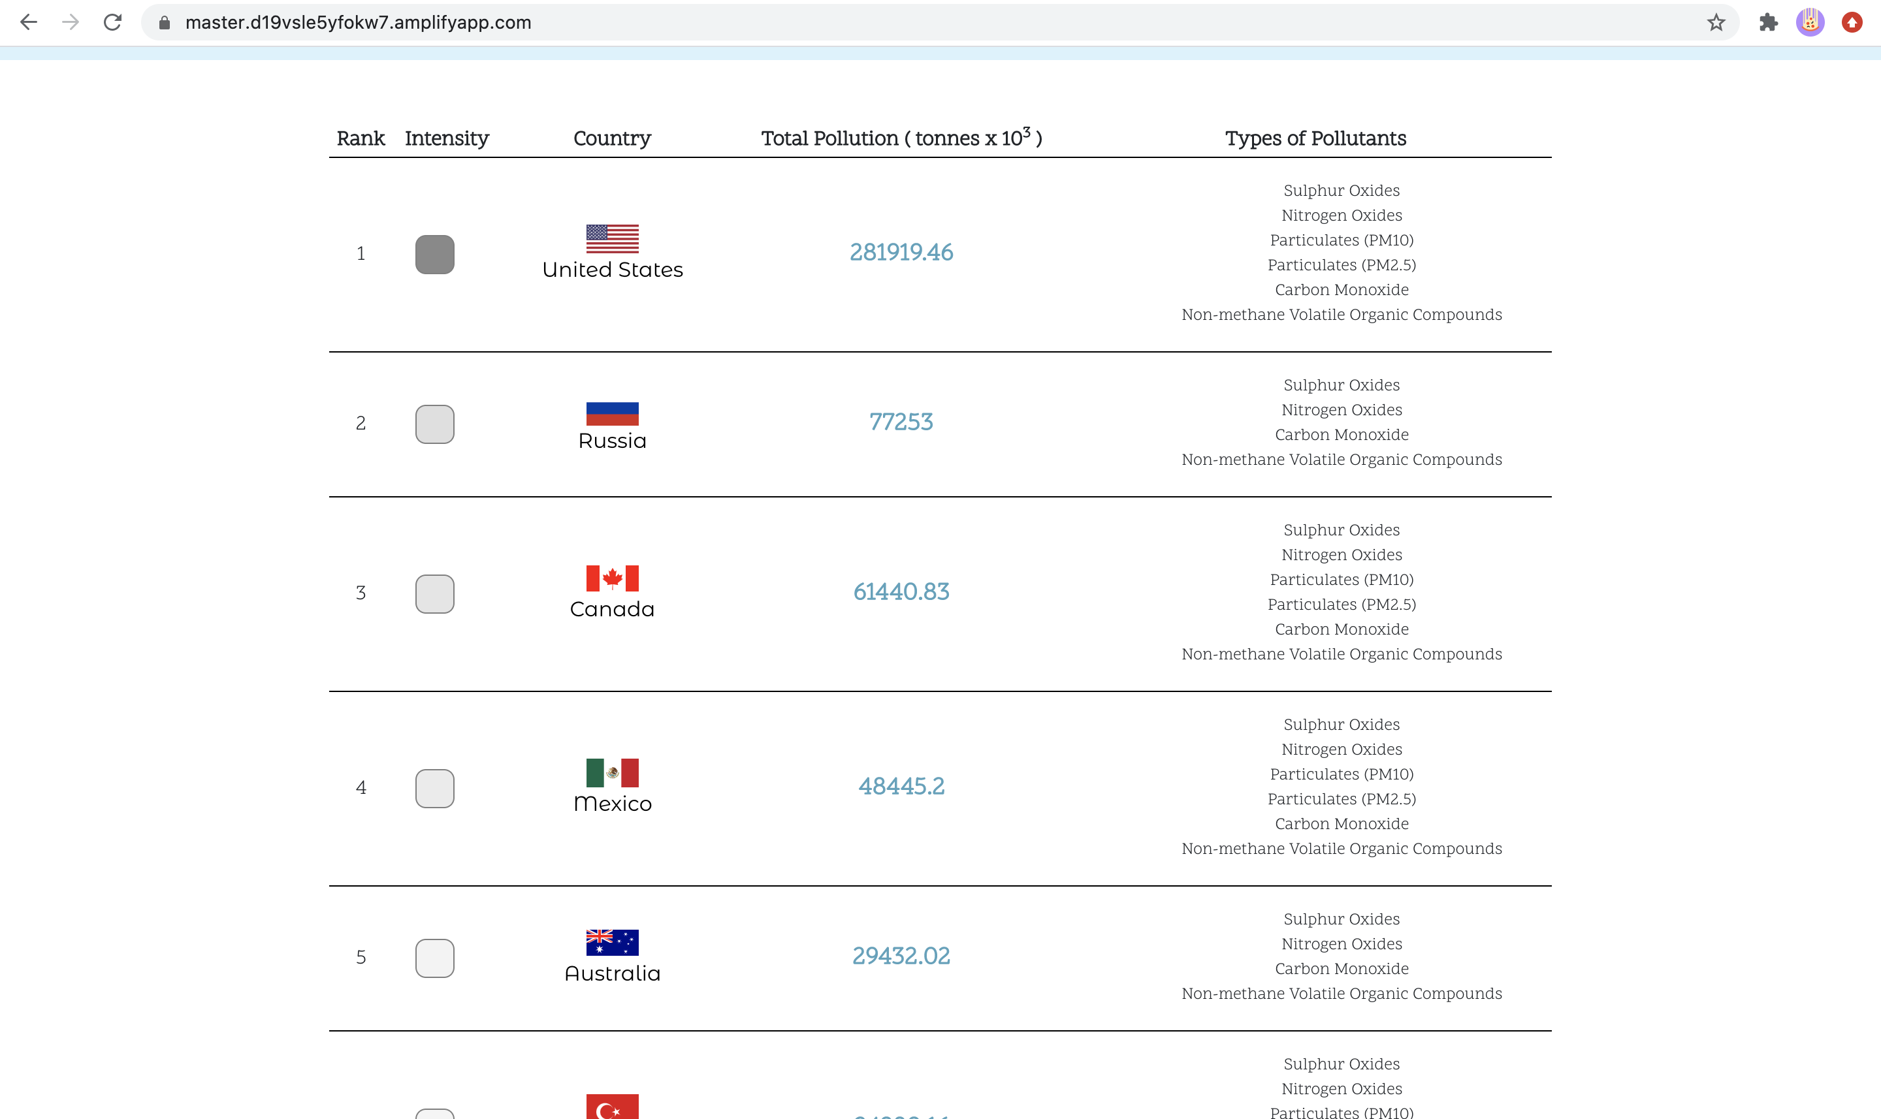1881x1119 pixels.
Task: Select Mexico's intensity color square
Action: click(434, 788)
